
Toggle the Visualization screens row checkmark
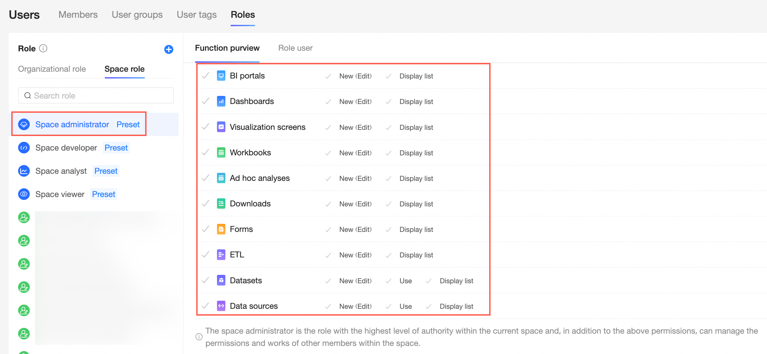tap(206, 127)
